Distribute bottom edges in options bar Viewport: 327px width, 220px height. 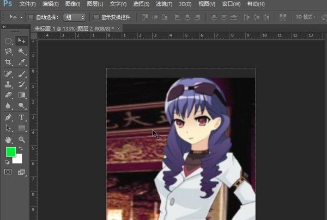pos(234,17)
